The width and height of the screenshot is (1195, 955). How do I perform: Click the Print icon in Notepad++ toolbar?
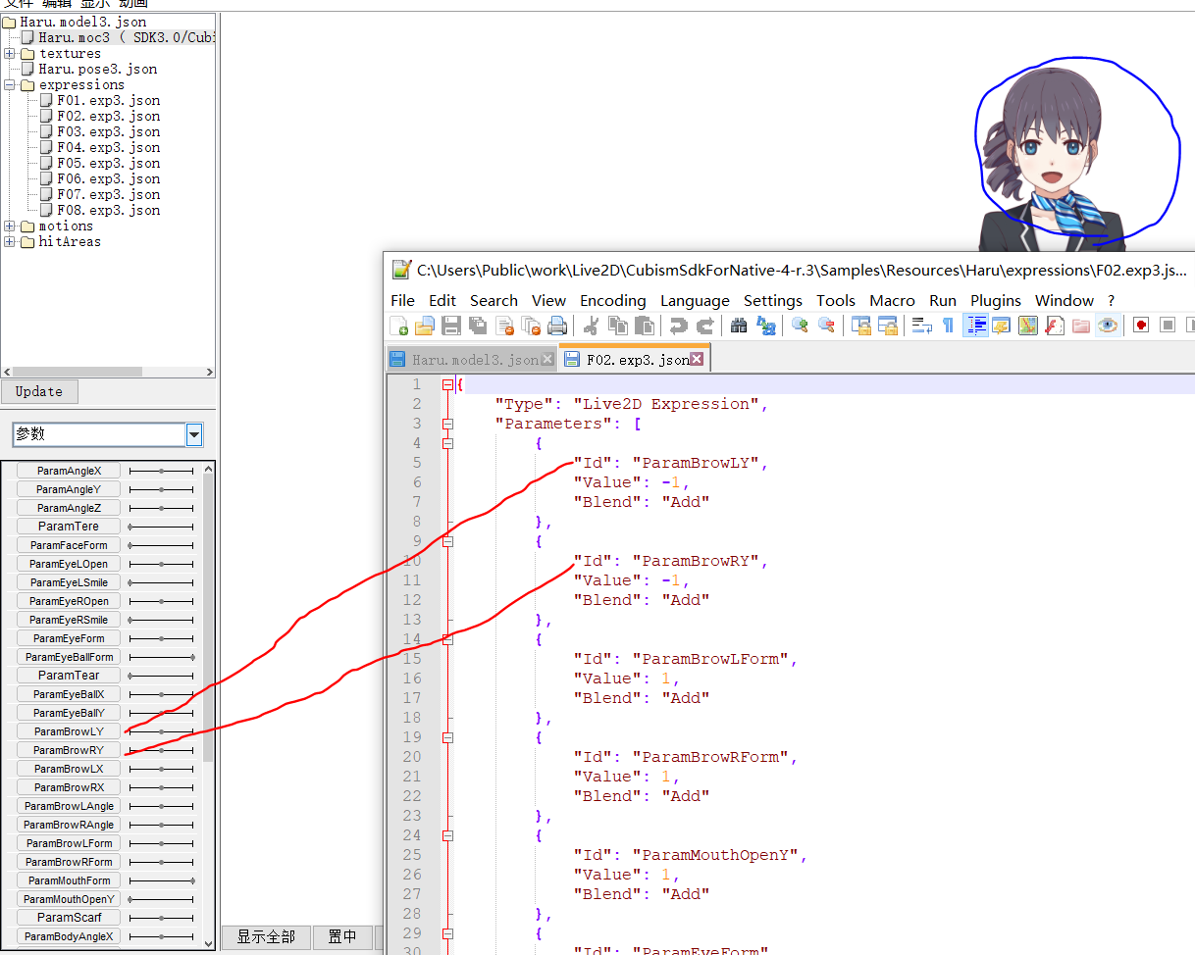coord(557,326)
